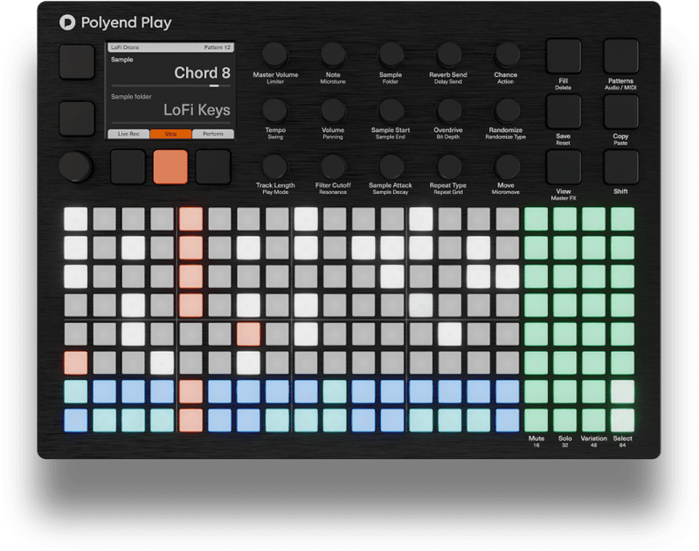Click the Reverb Send knob
Screen dimensions: 699x551
448,55
